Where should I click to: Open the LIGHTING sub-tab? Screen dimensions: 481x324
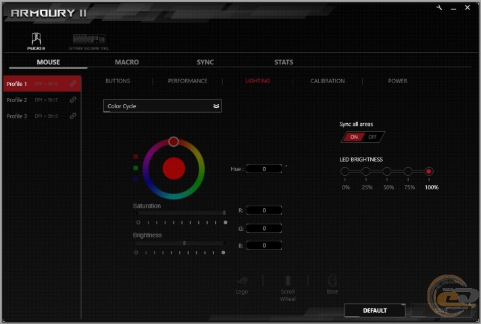tap(257, 80)
